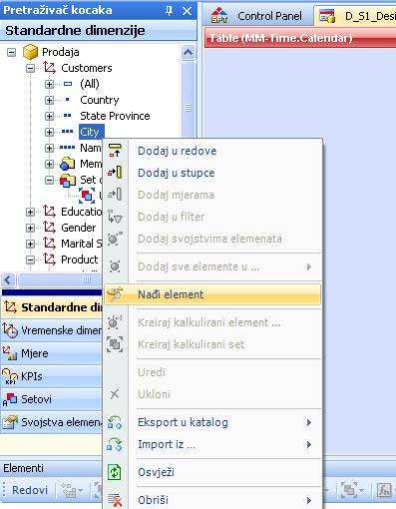Image resolution: width=396 pixels, height=509 pixels.
Task: Collapse the Prodaja cube tree
Action: click(12, 52)
